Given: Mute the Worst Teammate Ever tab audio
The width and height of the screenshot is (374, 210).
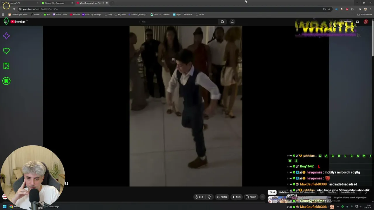Looking at the screenshot, I should coord(103,3).
